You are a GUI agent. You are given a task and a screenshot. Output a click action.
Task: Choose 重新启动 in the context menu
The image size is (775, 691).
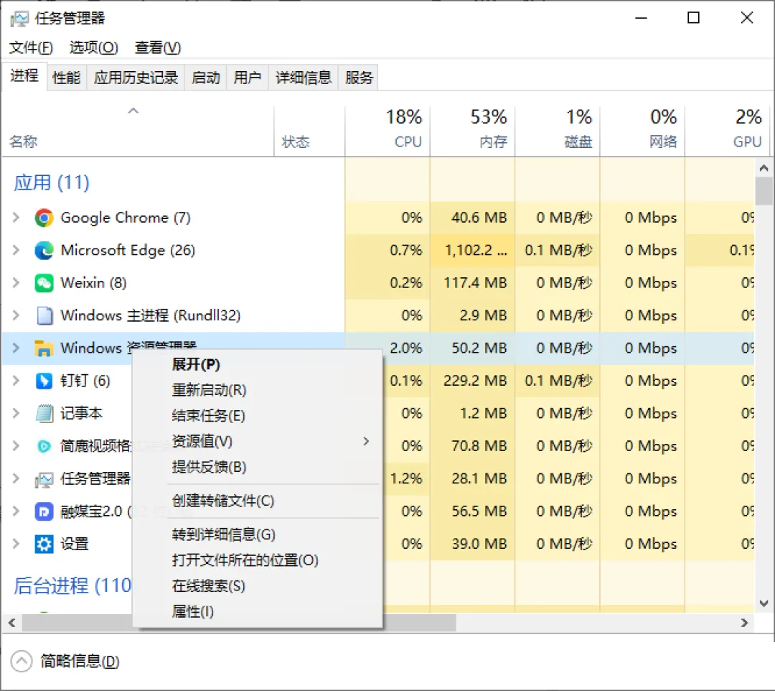pos(209,390)
